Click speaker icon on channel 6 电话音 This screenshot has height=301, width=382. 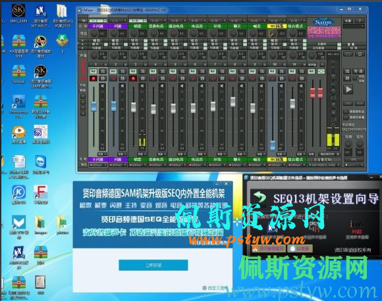pos(202,86)
